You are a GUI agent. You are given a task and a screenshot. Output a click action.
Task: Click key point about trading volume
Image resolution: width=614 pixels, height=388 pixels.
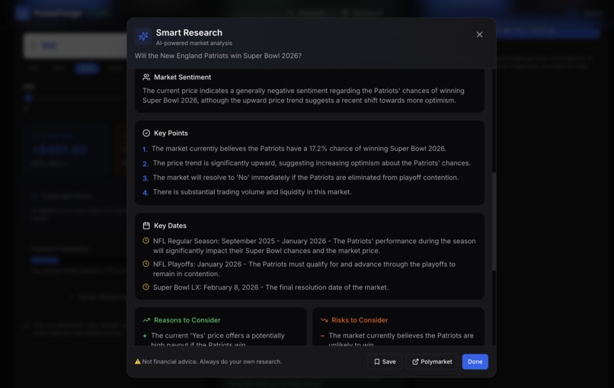[252, 192]
